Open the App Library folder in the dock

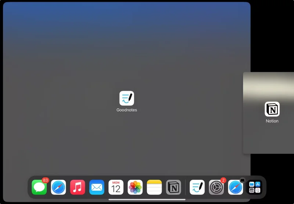coord(255,187)
